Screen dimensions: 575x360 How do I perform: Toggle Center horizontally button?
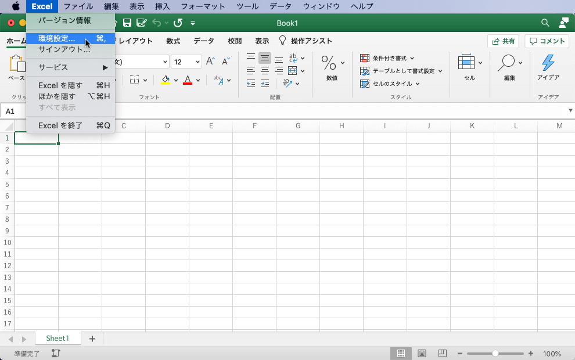click(x=265, y=70)
